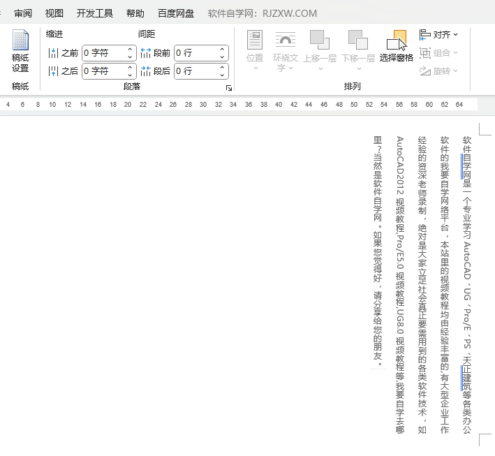The height and width of the screenshot is (456, 495).
Task: Click the 环绕文字 wrap text icon
Action: pyautogui.click(x=286, y=40)
